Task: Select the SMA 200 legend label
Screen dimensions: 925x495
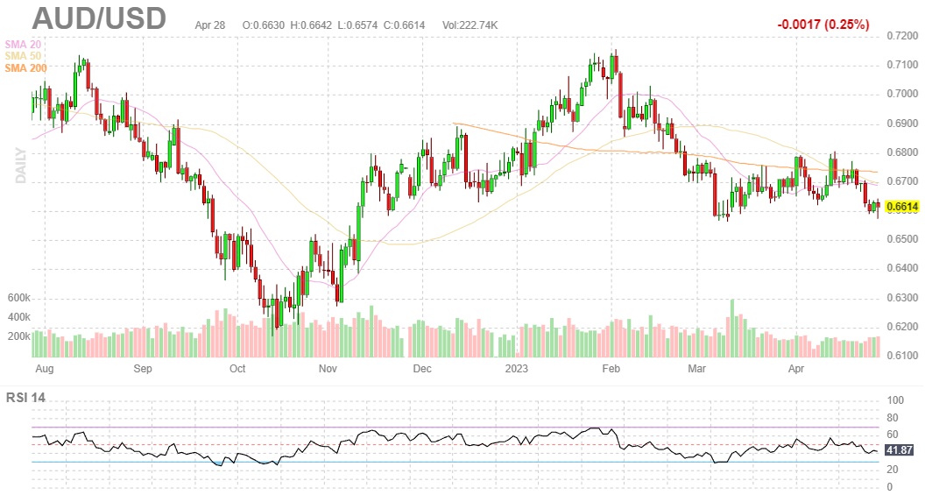Action: pyautogui.click(x=25, y=67)
